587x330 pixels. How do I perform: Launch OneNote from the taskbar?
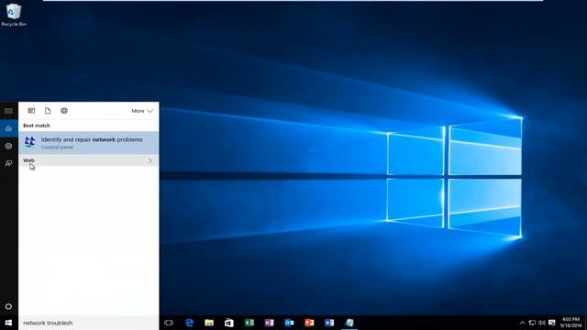click(x=269, y=323)
